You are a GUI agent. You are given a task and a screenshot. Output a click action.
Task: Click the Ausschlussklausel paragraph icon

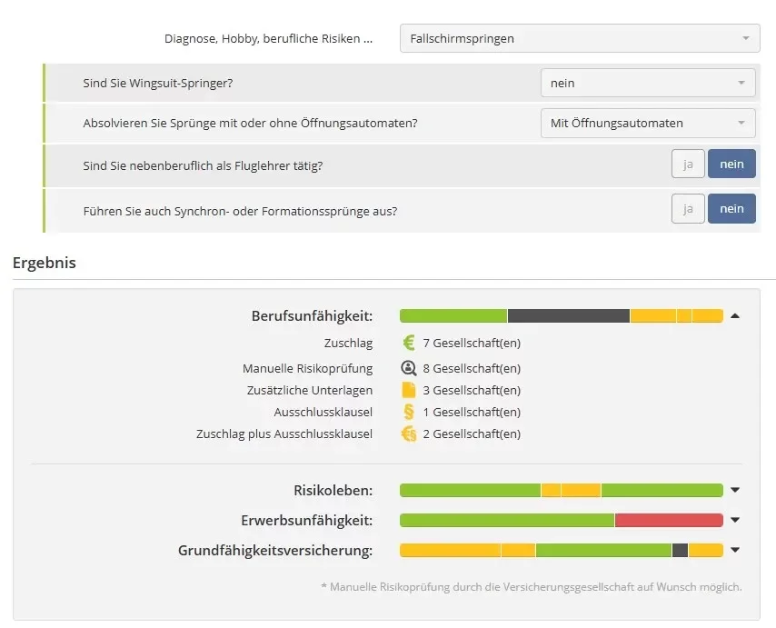pyautogui.click(x=407, y=412)
